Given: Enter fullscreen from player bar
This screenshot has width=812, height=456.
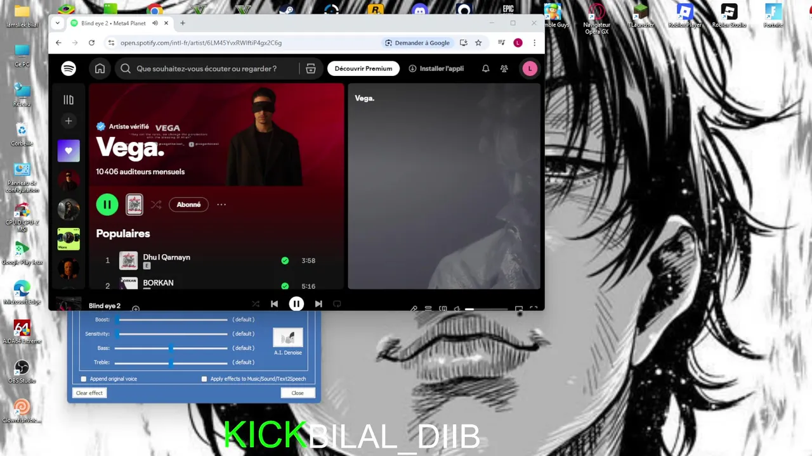Looking at the screenshot, I should [534, 308].
